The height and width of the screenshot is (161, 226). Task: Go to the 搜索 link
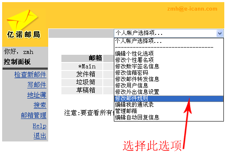coord(40,105)
